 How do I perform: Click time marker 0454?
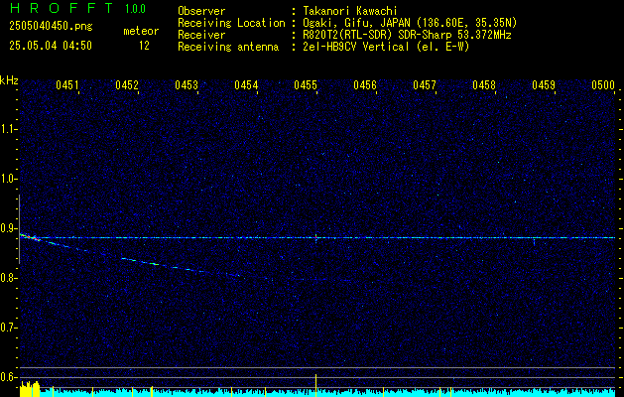pos(246,84)
